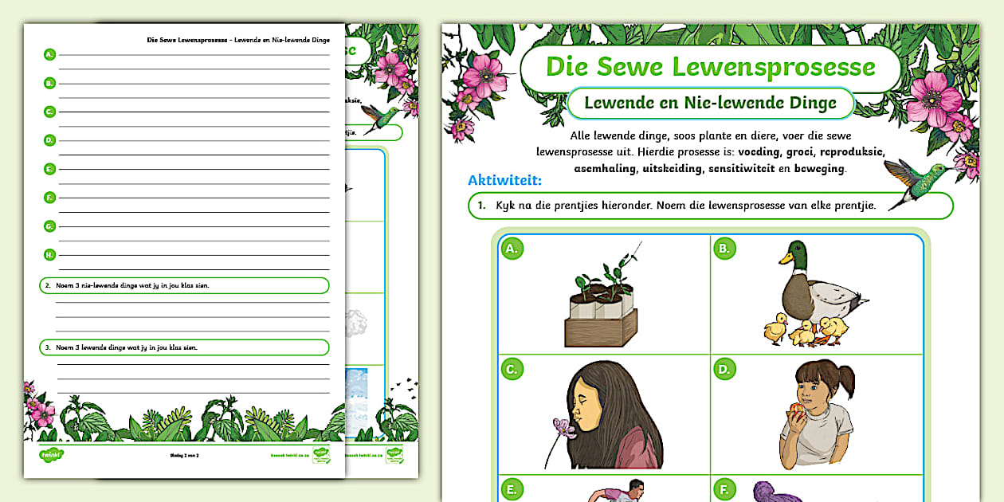The image size is (1004, 502).
Task: Click the Aktiwiteit heading
Action: tap(504, 180)
